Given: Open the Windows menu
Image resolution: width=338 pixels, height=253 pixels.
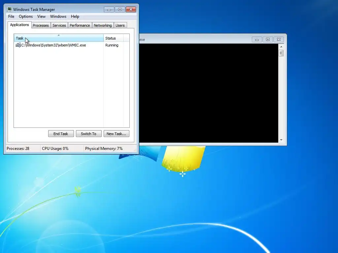Looking at the screenshot, I should coord(58,16).
